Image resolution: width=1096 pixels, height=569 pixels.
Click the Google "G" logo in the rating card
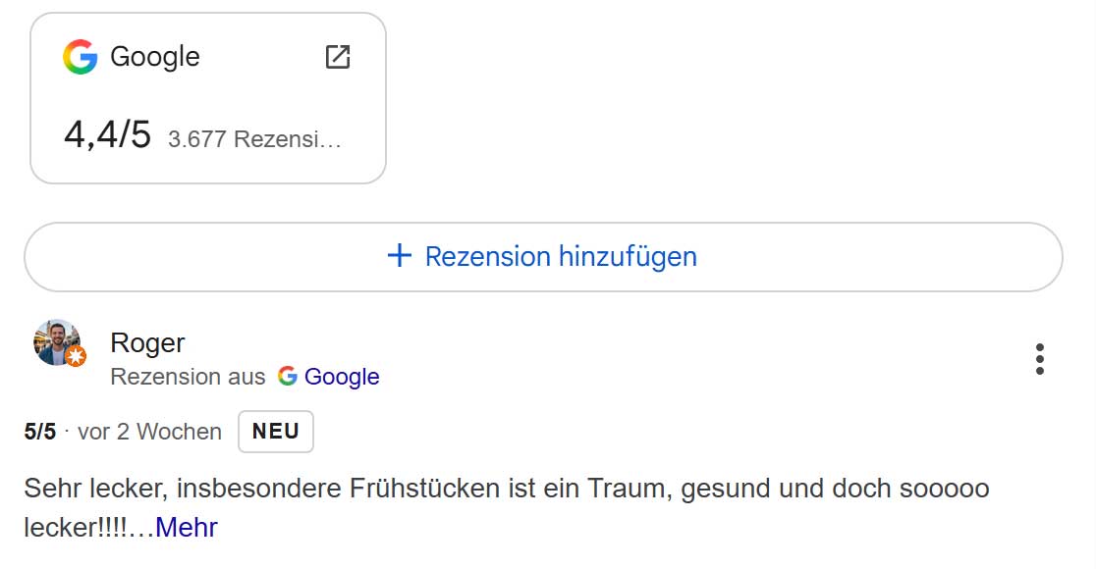(81, 57)
